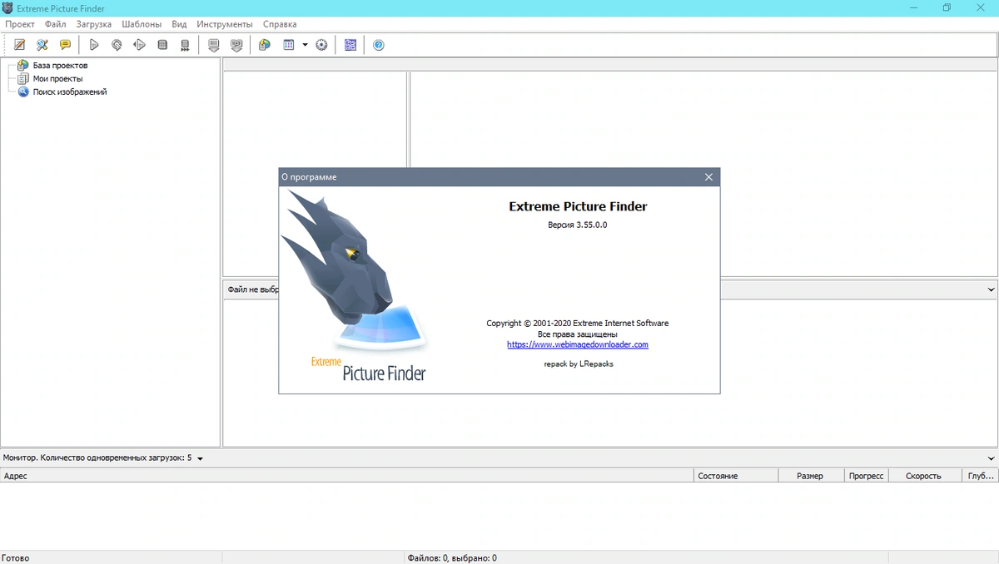Click the yellow comment bubble icon

click(65, 45)
